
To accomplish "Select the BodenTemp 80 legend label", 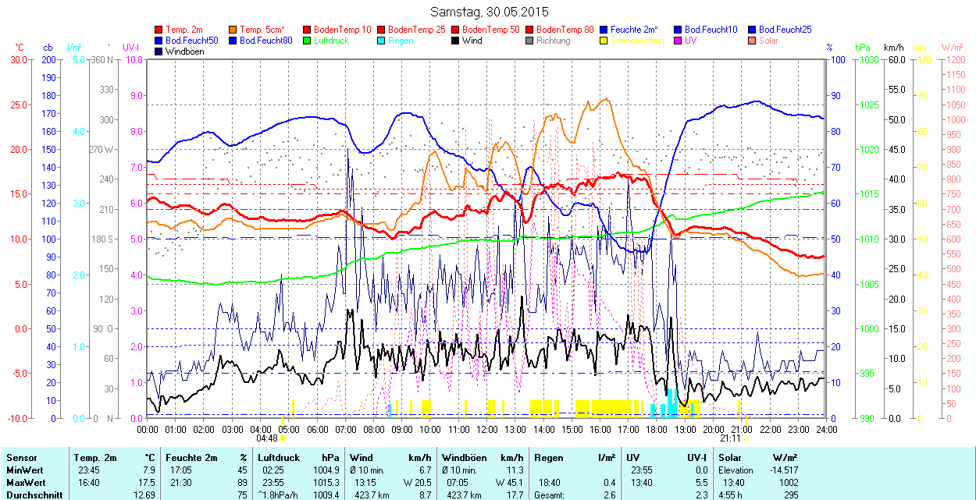I will (x=565, y=30).
